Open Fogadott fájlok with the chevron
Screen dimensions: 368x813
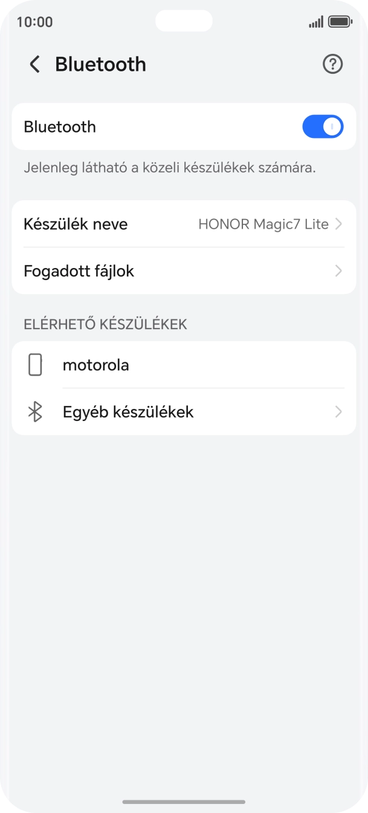point(338,271)
